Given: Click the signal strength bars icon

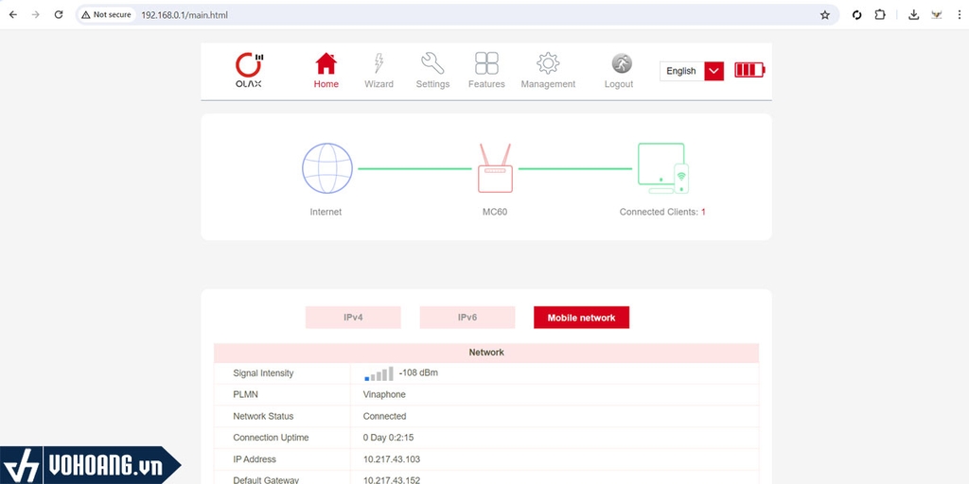Looking at the screenshot, I should [x=379, y=373].
